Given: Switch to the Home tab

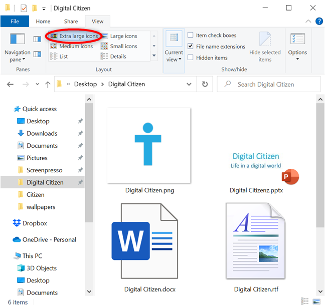Looking at the screenshot, I should click(x=43, y=22).
